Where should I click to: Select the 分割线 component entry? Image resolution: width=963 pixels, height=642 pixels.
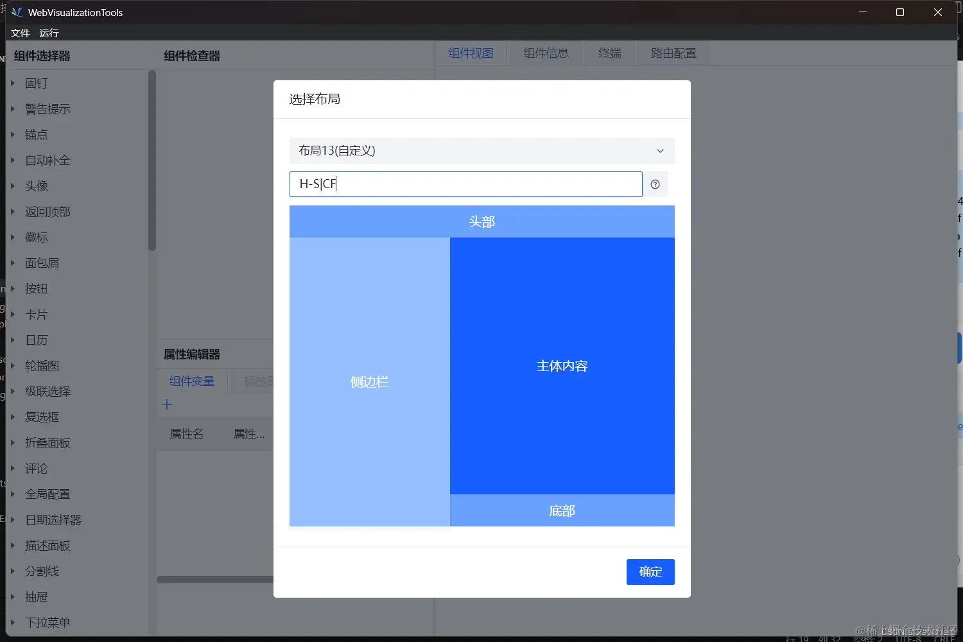42,571
